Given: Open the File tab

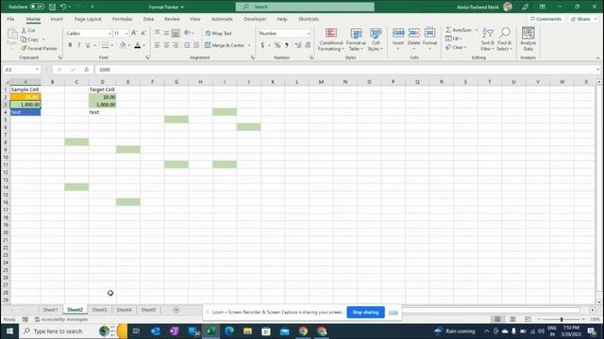Looking at the screenshot, I should point(10,19).
